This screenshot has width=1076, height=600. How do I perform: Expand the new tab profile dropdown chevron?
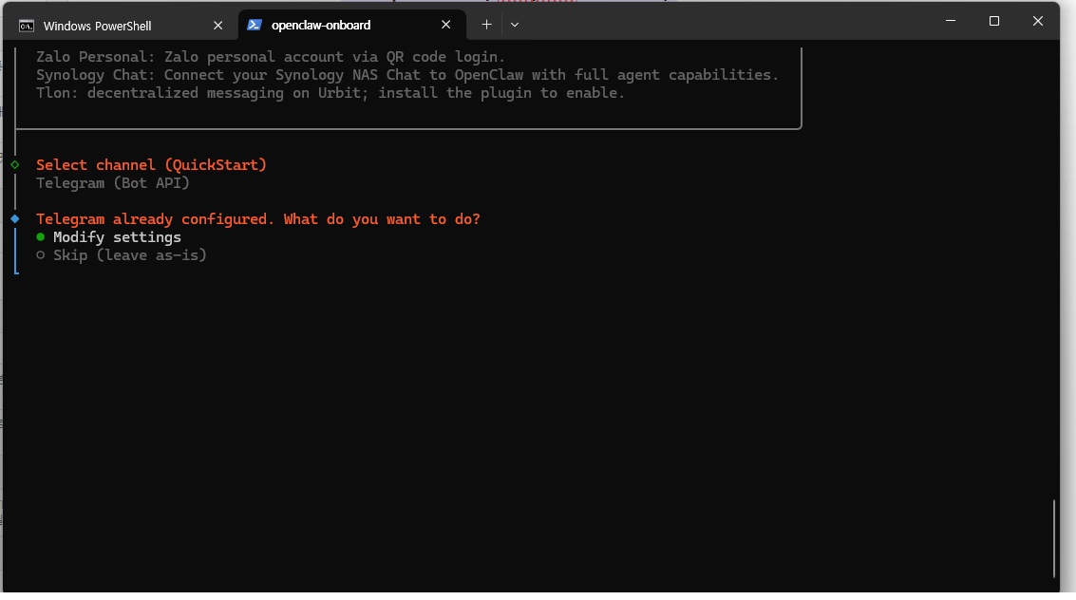[x=515, y=25]
